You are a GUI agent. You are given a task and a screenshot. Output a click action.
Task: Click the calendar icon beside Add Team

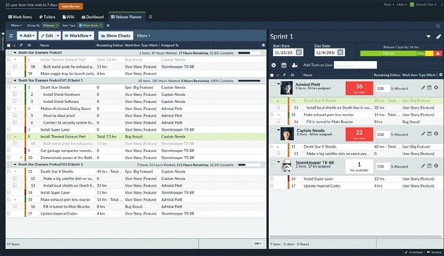[x=284, y=66]
